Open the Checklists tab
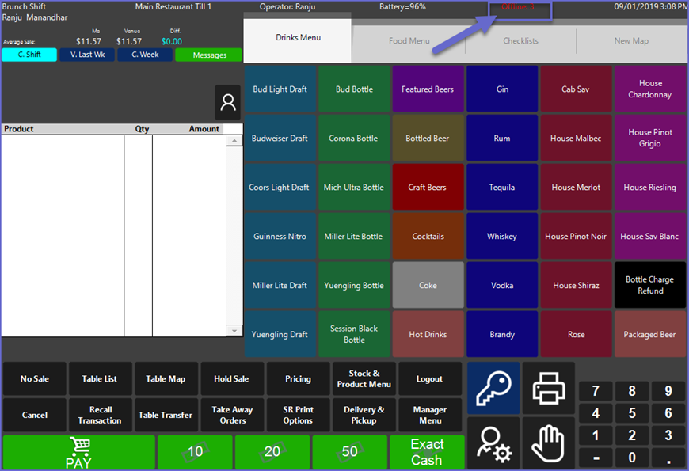The image size is (689, 471). point(520,40)
